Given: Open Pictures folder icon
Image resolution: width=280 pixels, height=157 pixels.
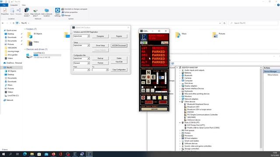Looking at the screenshot, I should (215, 35).
